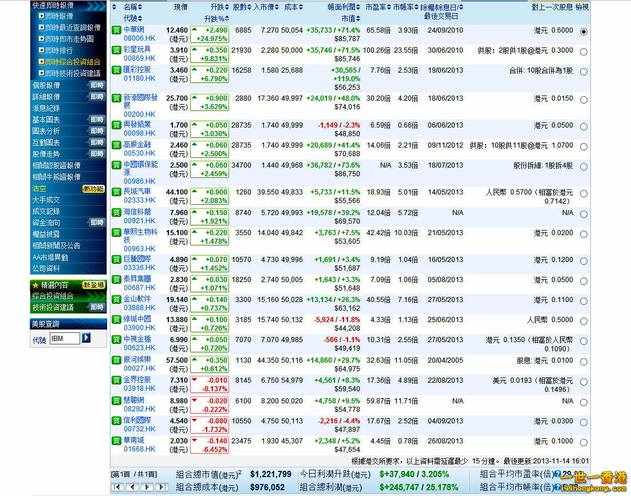Sort the table by 帳面利潤 column

click(x=344, y=7)
